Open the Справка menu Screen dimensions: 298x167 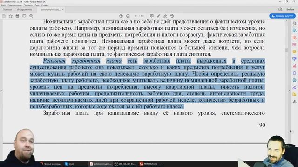point(45,5)
